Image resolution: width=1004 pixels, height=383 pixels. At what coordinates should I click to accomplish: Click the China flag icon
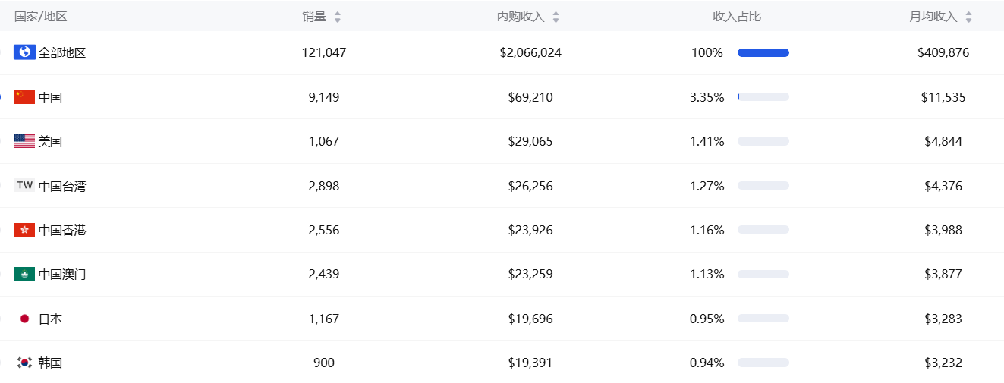tap(24, 97)
